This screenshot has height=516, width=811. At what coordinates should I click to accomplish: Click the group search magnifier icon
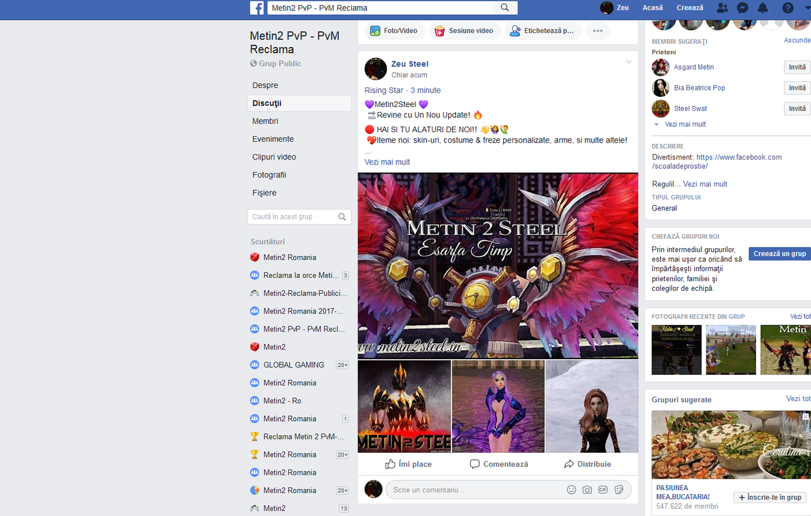(x=343, y=217)
